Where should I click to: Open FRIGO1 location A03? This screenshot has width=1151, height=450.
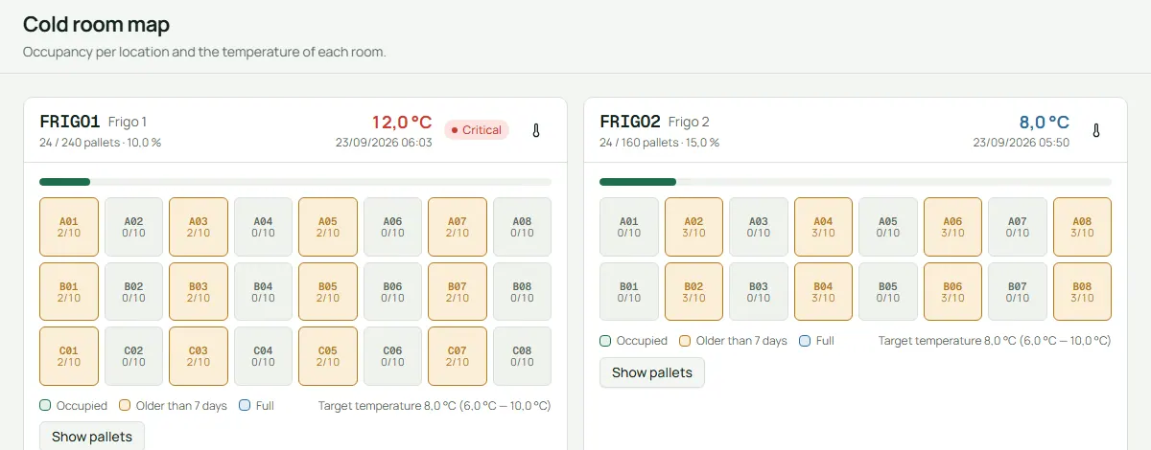click(x=199, y=227)
